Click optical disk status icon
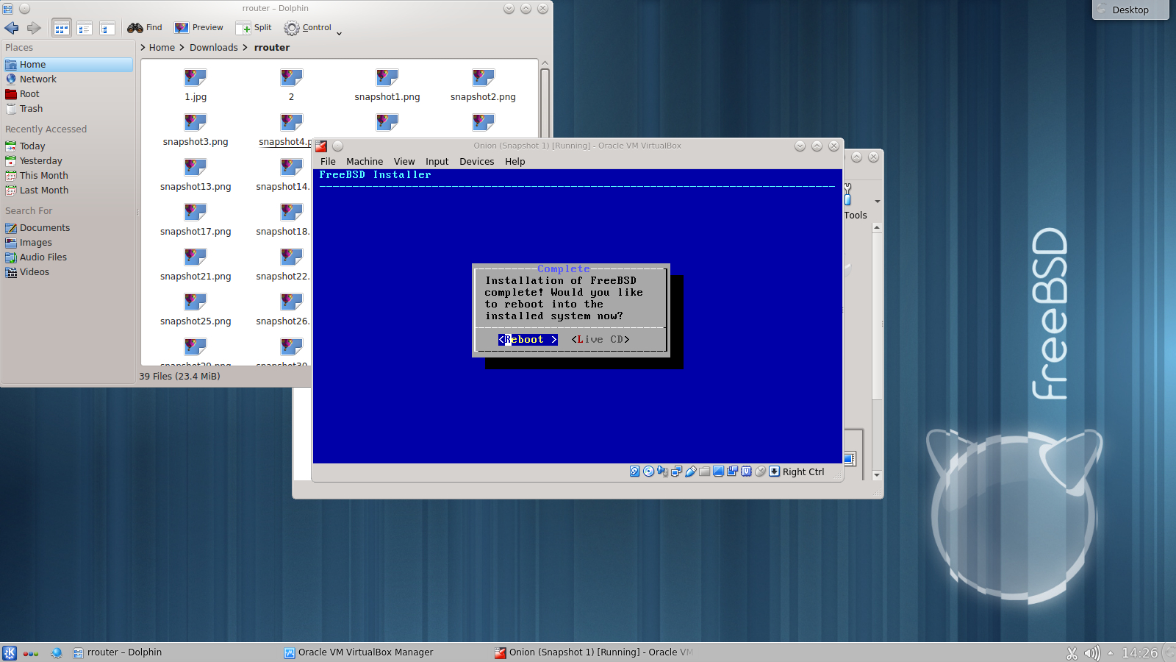Screen dimensions: 1176x662 tap(649, 471)
